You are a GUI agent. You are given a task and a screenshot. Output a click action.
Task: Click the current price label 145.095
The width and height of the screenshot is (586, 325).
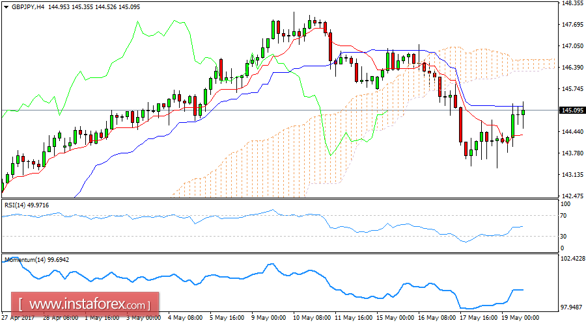coord(572,110)
